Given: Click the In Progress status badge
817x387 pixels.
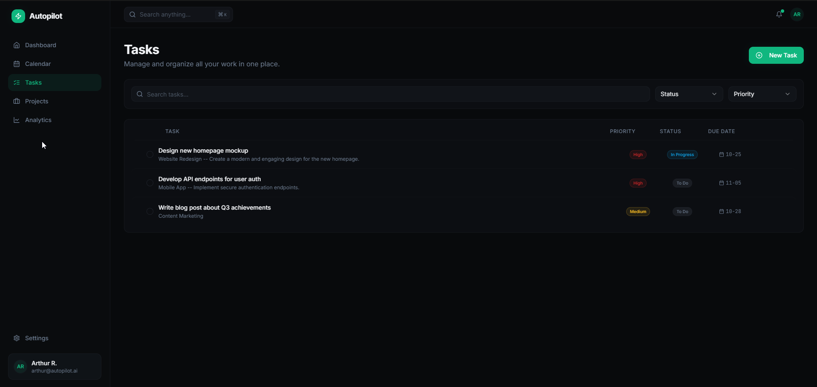Looking at the screenshot, I should [x=682, y=155].
